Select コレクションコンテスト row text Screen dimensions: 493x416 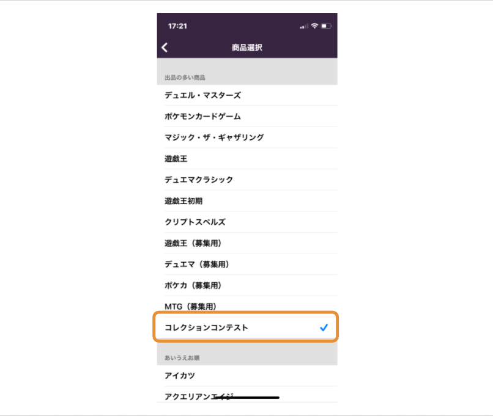click(x=206, y=327)
